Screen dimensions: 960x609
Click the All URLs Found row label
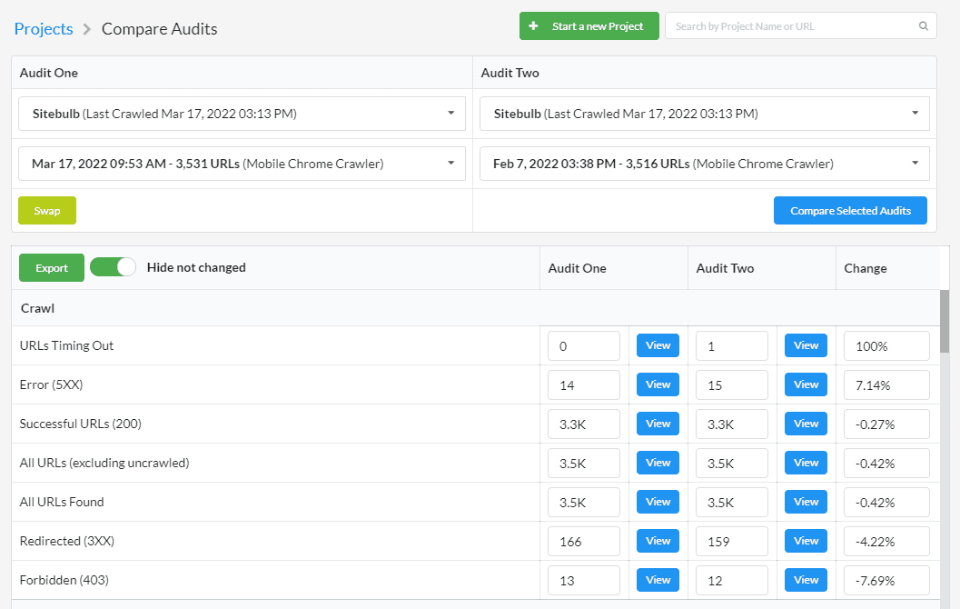click(61, 502)
